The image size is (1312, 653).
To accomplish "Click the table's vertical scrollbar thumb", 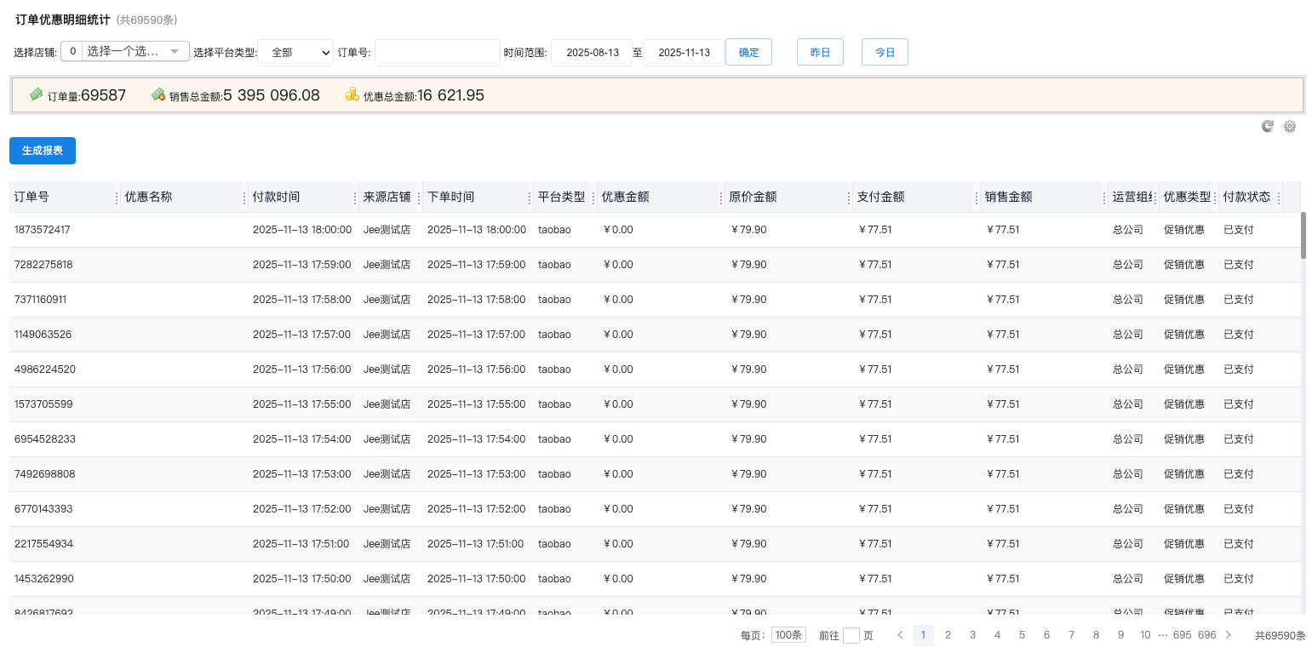I will coord(1303,235).
